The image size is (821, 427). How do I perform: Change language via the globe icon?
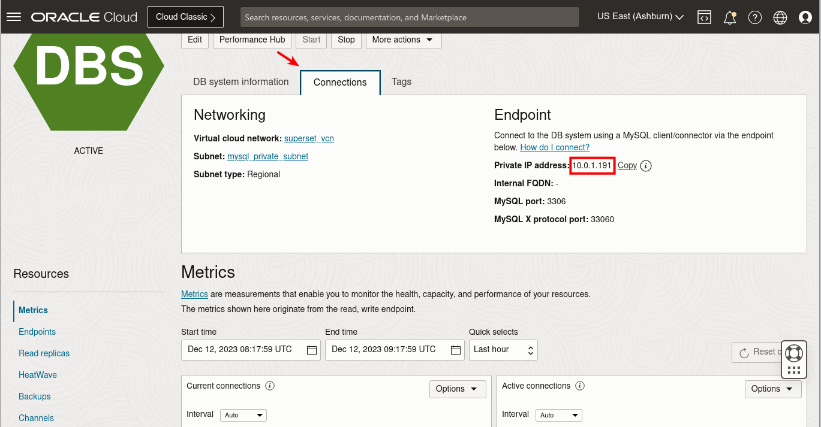point(780,17)
